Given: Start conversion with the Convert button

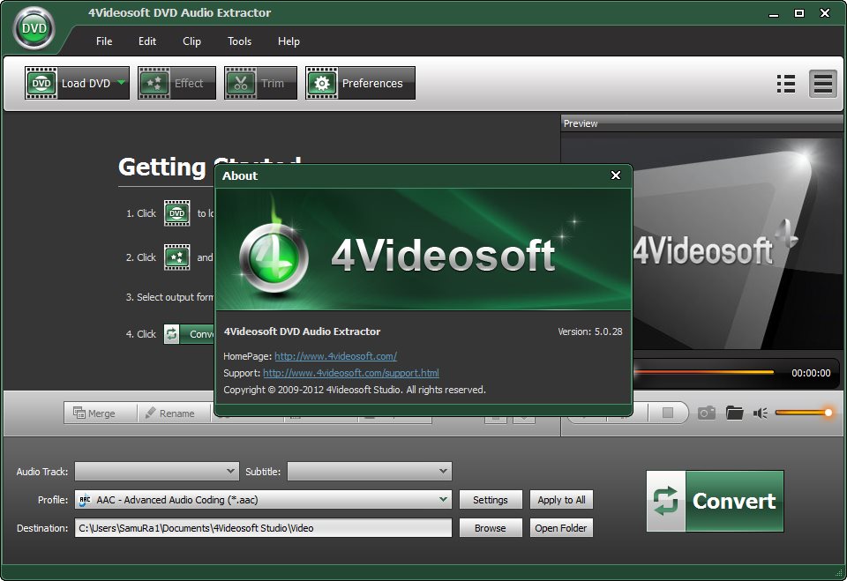Looking at the screenshot, I should (x=716, y=501).
